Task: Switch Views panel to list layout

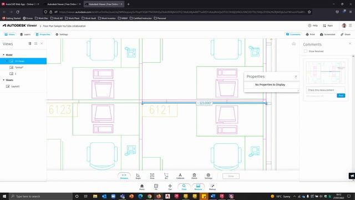Action: [x=29, y=43]
